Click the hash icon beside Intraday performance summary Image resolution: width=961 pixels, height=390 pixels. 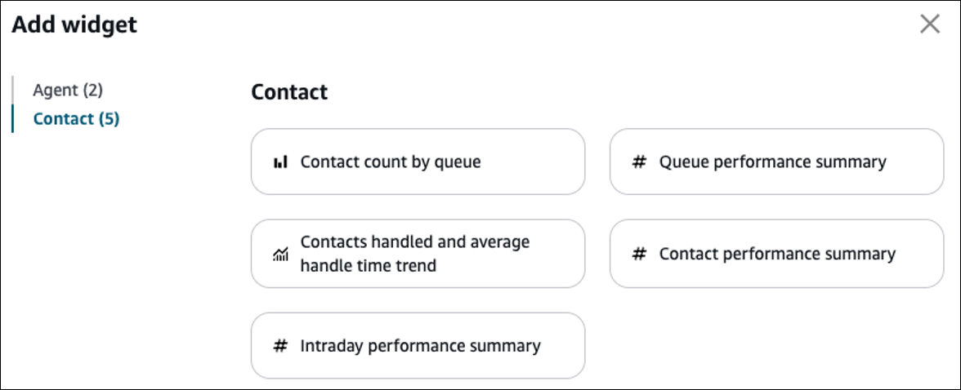click(x=280, y=346)
